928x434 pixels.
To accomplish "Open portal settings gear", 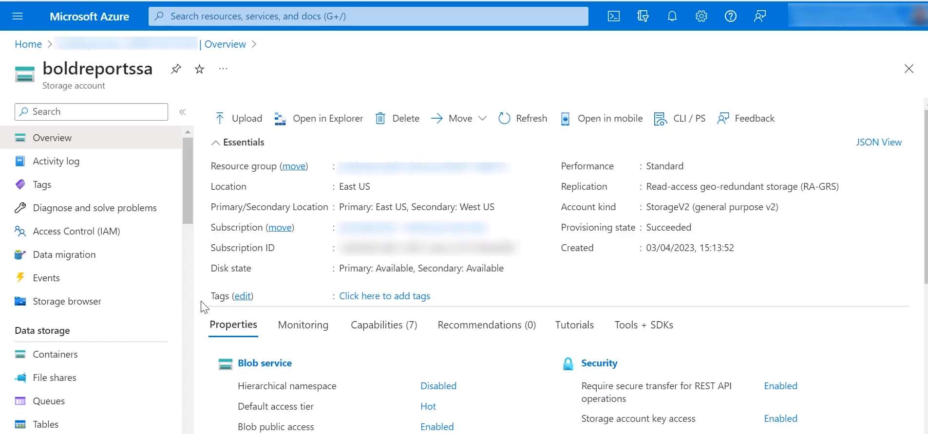I will [701, 16].
